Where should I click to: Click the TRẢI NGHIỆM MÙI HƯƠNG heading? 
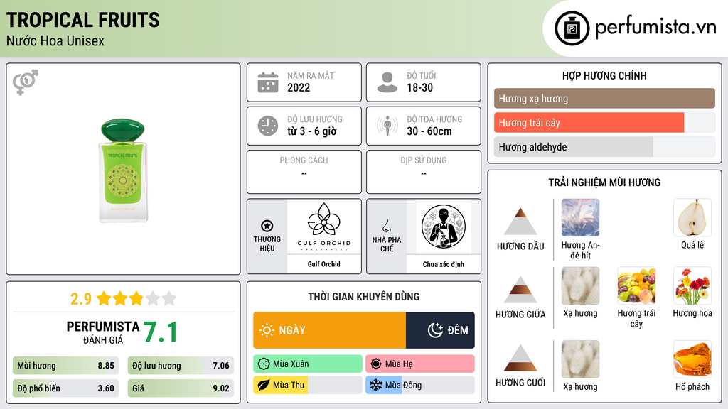point(604,182)
